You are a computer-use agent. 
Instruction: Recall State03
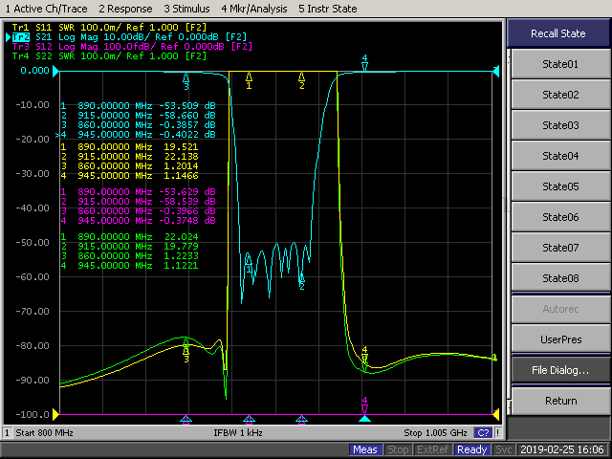(x=560, y=125)
